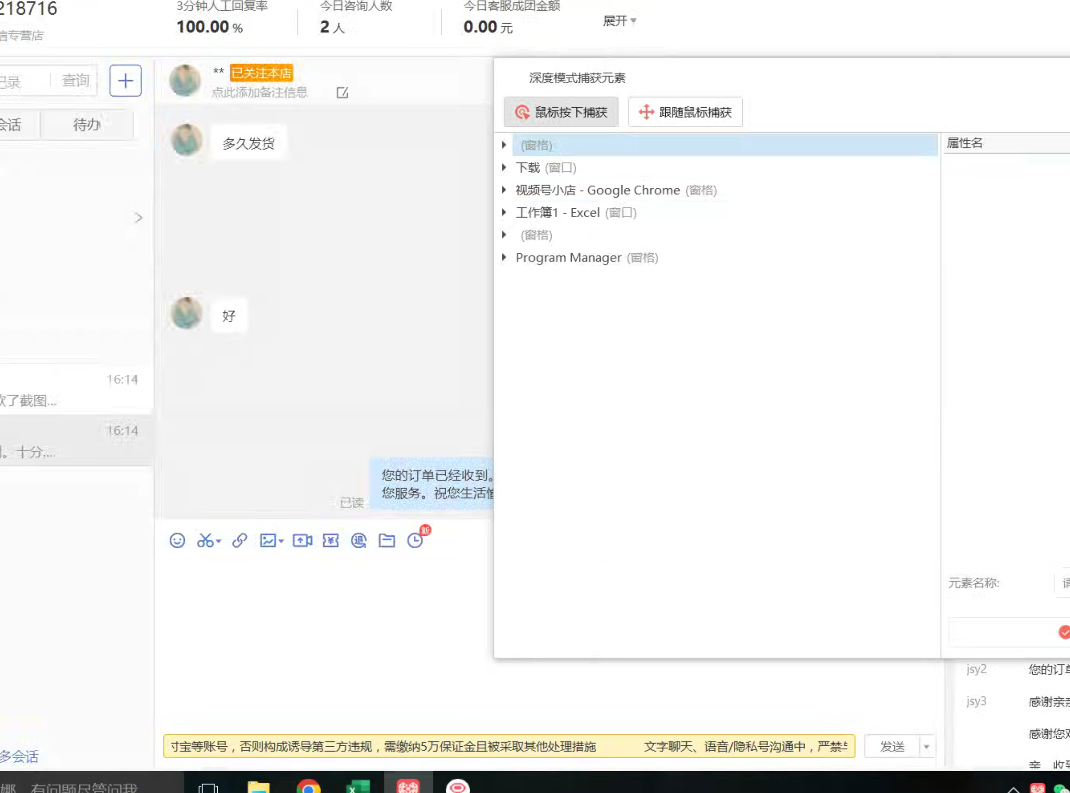Screen dimensions: 1070x793
Task: Click the plus add button near 查询
Action: pos(125,81)
